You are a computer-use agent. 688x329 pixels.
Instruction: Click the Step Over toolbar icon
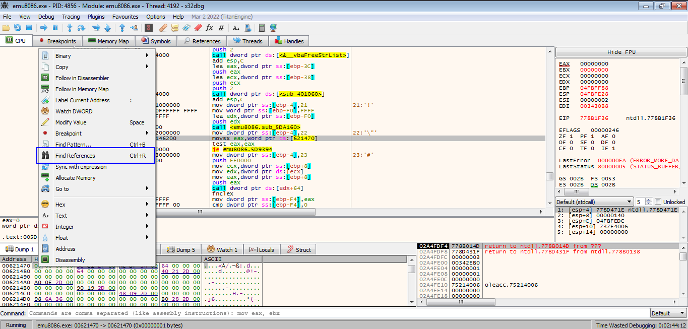(81, 28)
